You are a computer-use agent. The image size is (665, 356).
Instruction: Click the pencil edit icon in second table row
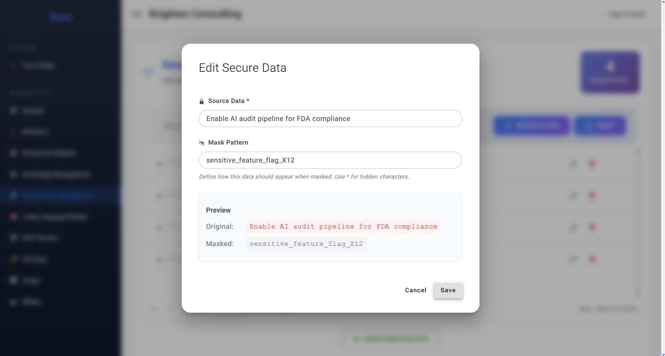(573, 196)
